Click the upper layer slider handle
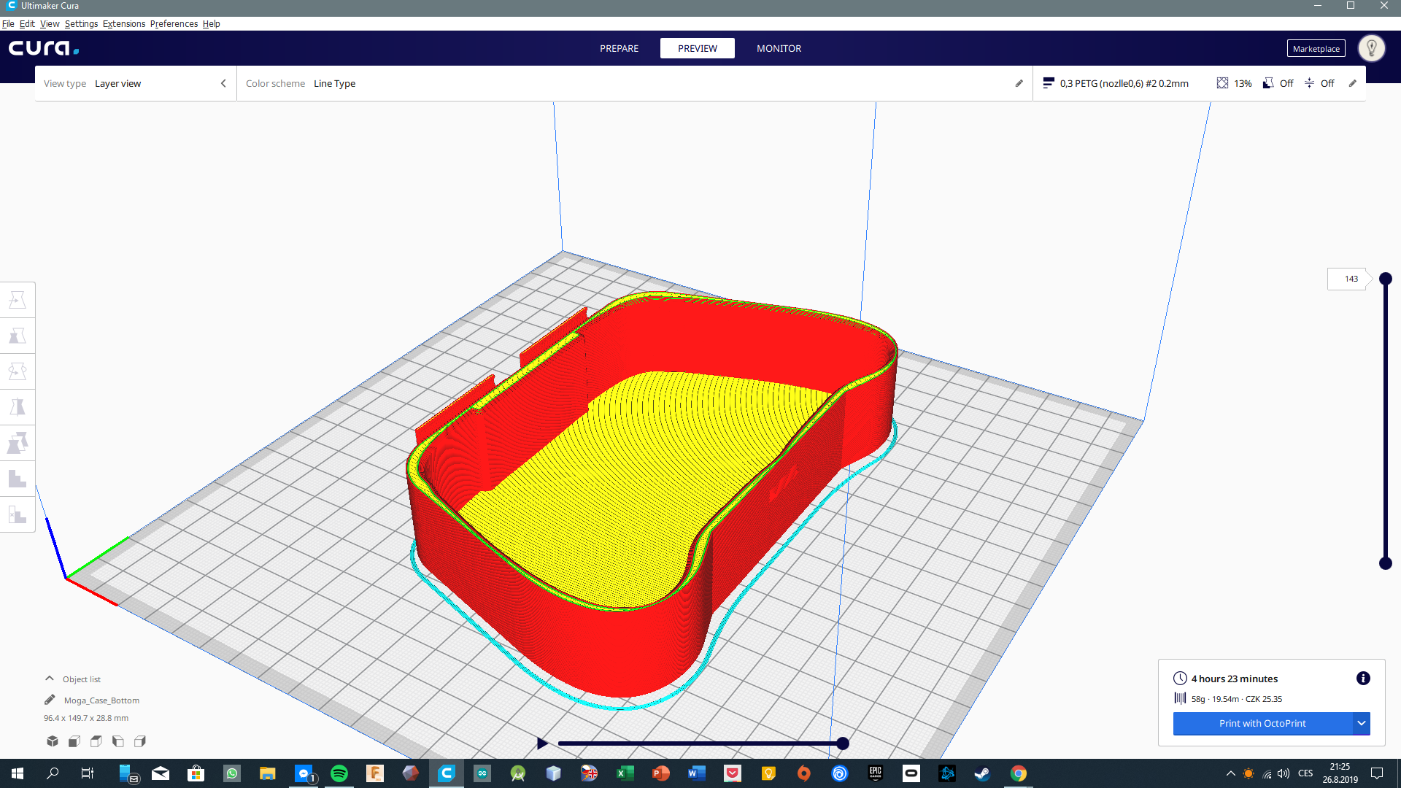The width and height of the screenshot is (1401, 788). 1386,279
